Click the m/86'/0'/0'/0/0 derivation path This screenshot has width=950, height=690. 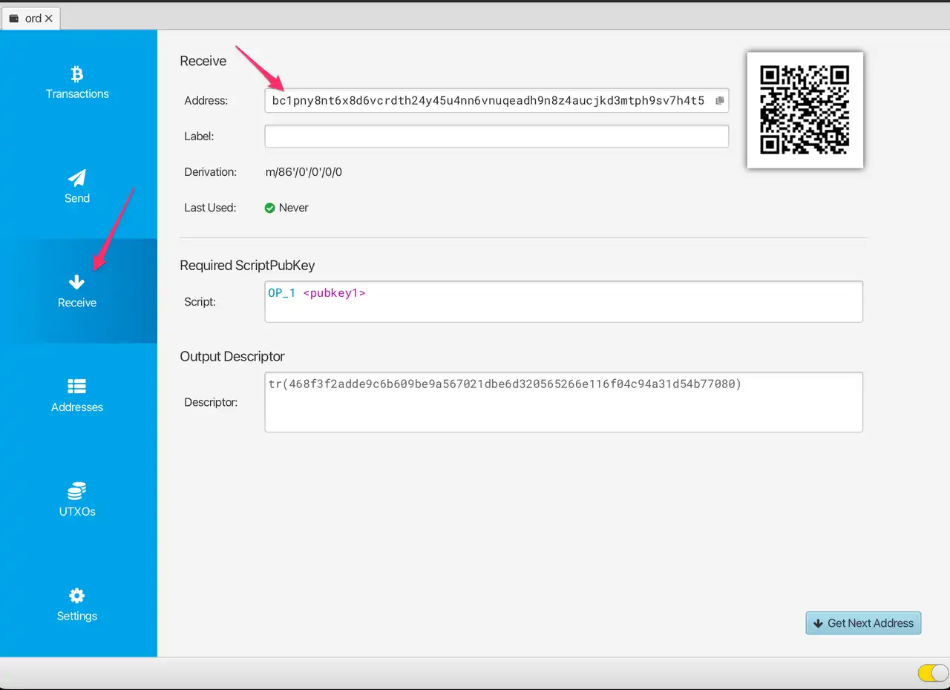tap(304, 172)
